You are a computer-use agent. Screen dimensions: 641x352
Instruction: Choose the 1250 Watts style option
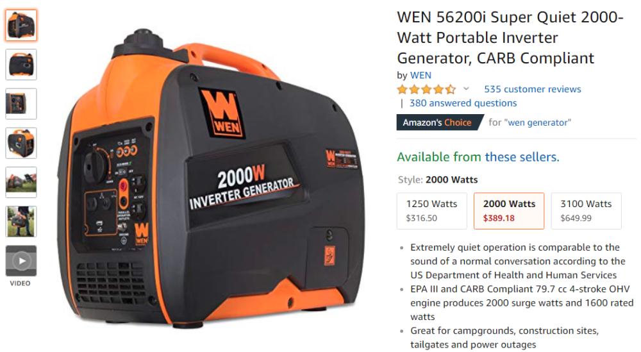[431, 211]
